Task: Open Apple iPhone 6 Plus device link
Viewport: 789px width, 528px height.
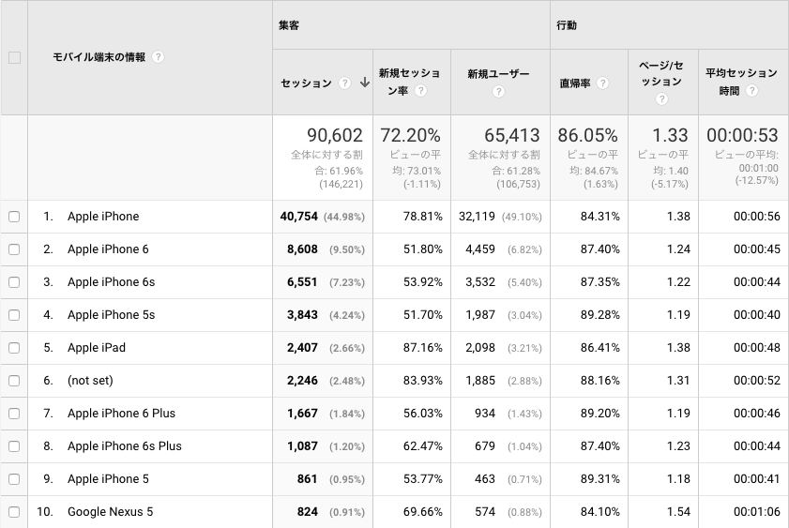Action: click(121, 413)
